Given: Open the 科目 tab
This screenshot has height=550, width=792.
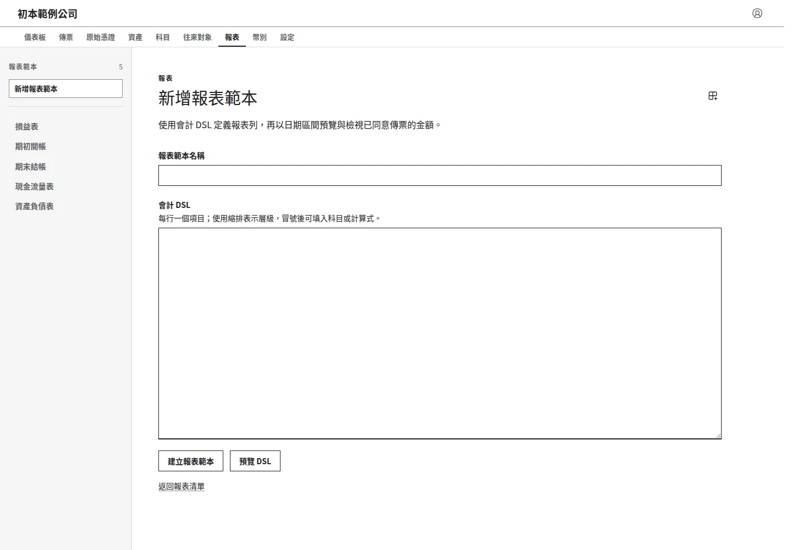Looking at the screenshot, I should point(163,37).
